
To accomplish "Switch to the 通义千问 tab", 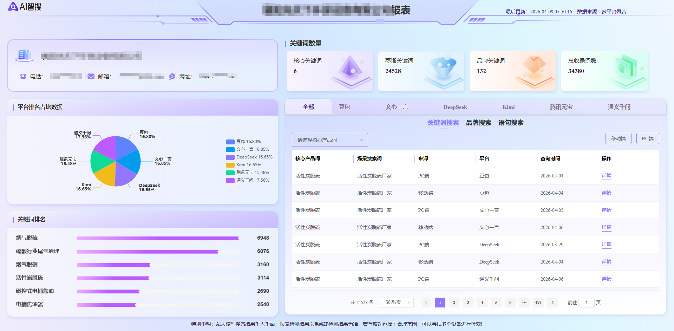I will [619, 107].
